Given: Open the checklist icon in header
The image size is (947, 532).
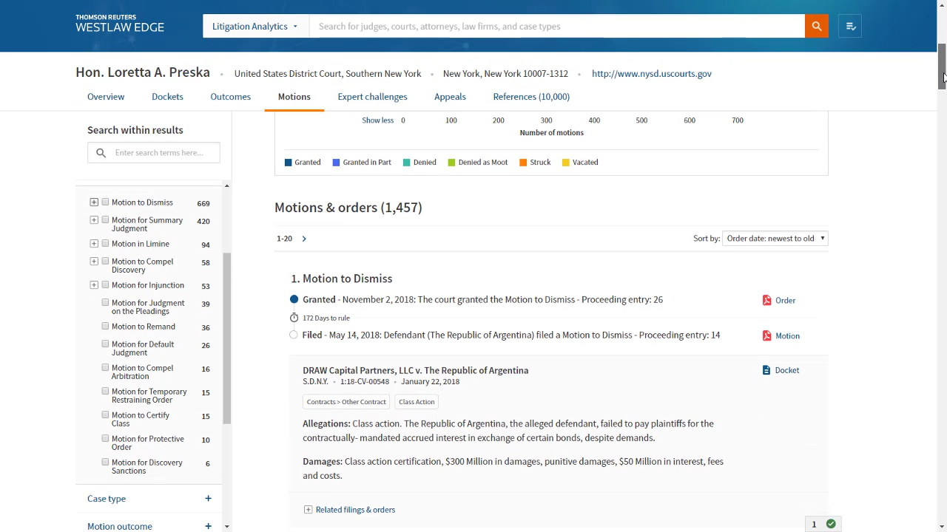Looking at the screenshot, I should pyautogui.click(x=850, y=26).
